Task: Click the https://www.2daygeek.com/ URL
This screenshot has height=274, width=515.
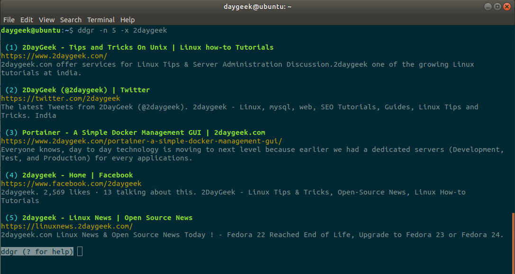Action: [54, 56]
